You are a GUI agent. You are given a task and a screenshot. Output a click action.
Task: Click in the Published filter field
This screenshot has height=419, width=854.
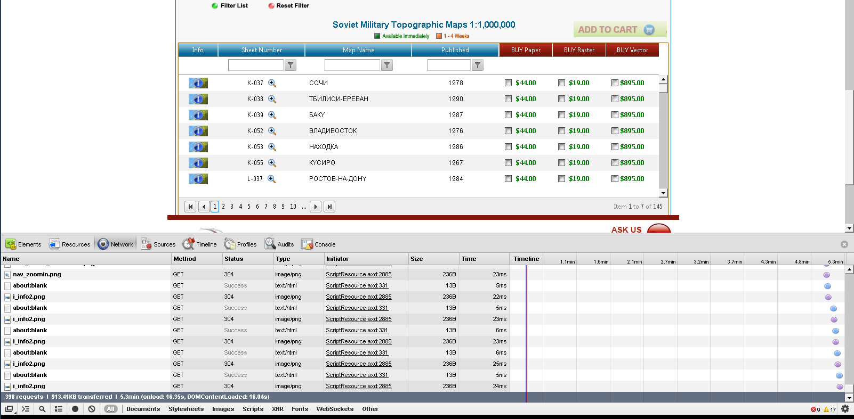pyautogui.click(x=449, y=65)
